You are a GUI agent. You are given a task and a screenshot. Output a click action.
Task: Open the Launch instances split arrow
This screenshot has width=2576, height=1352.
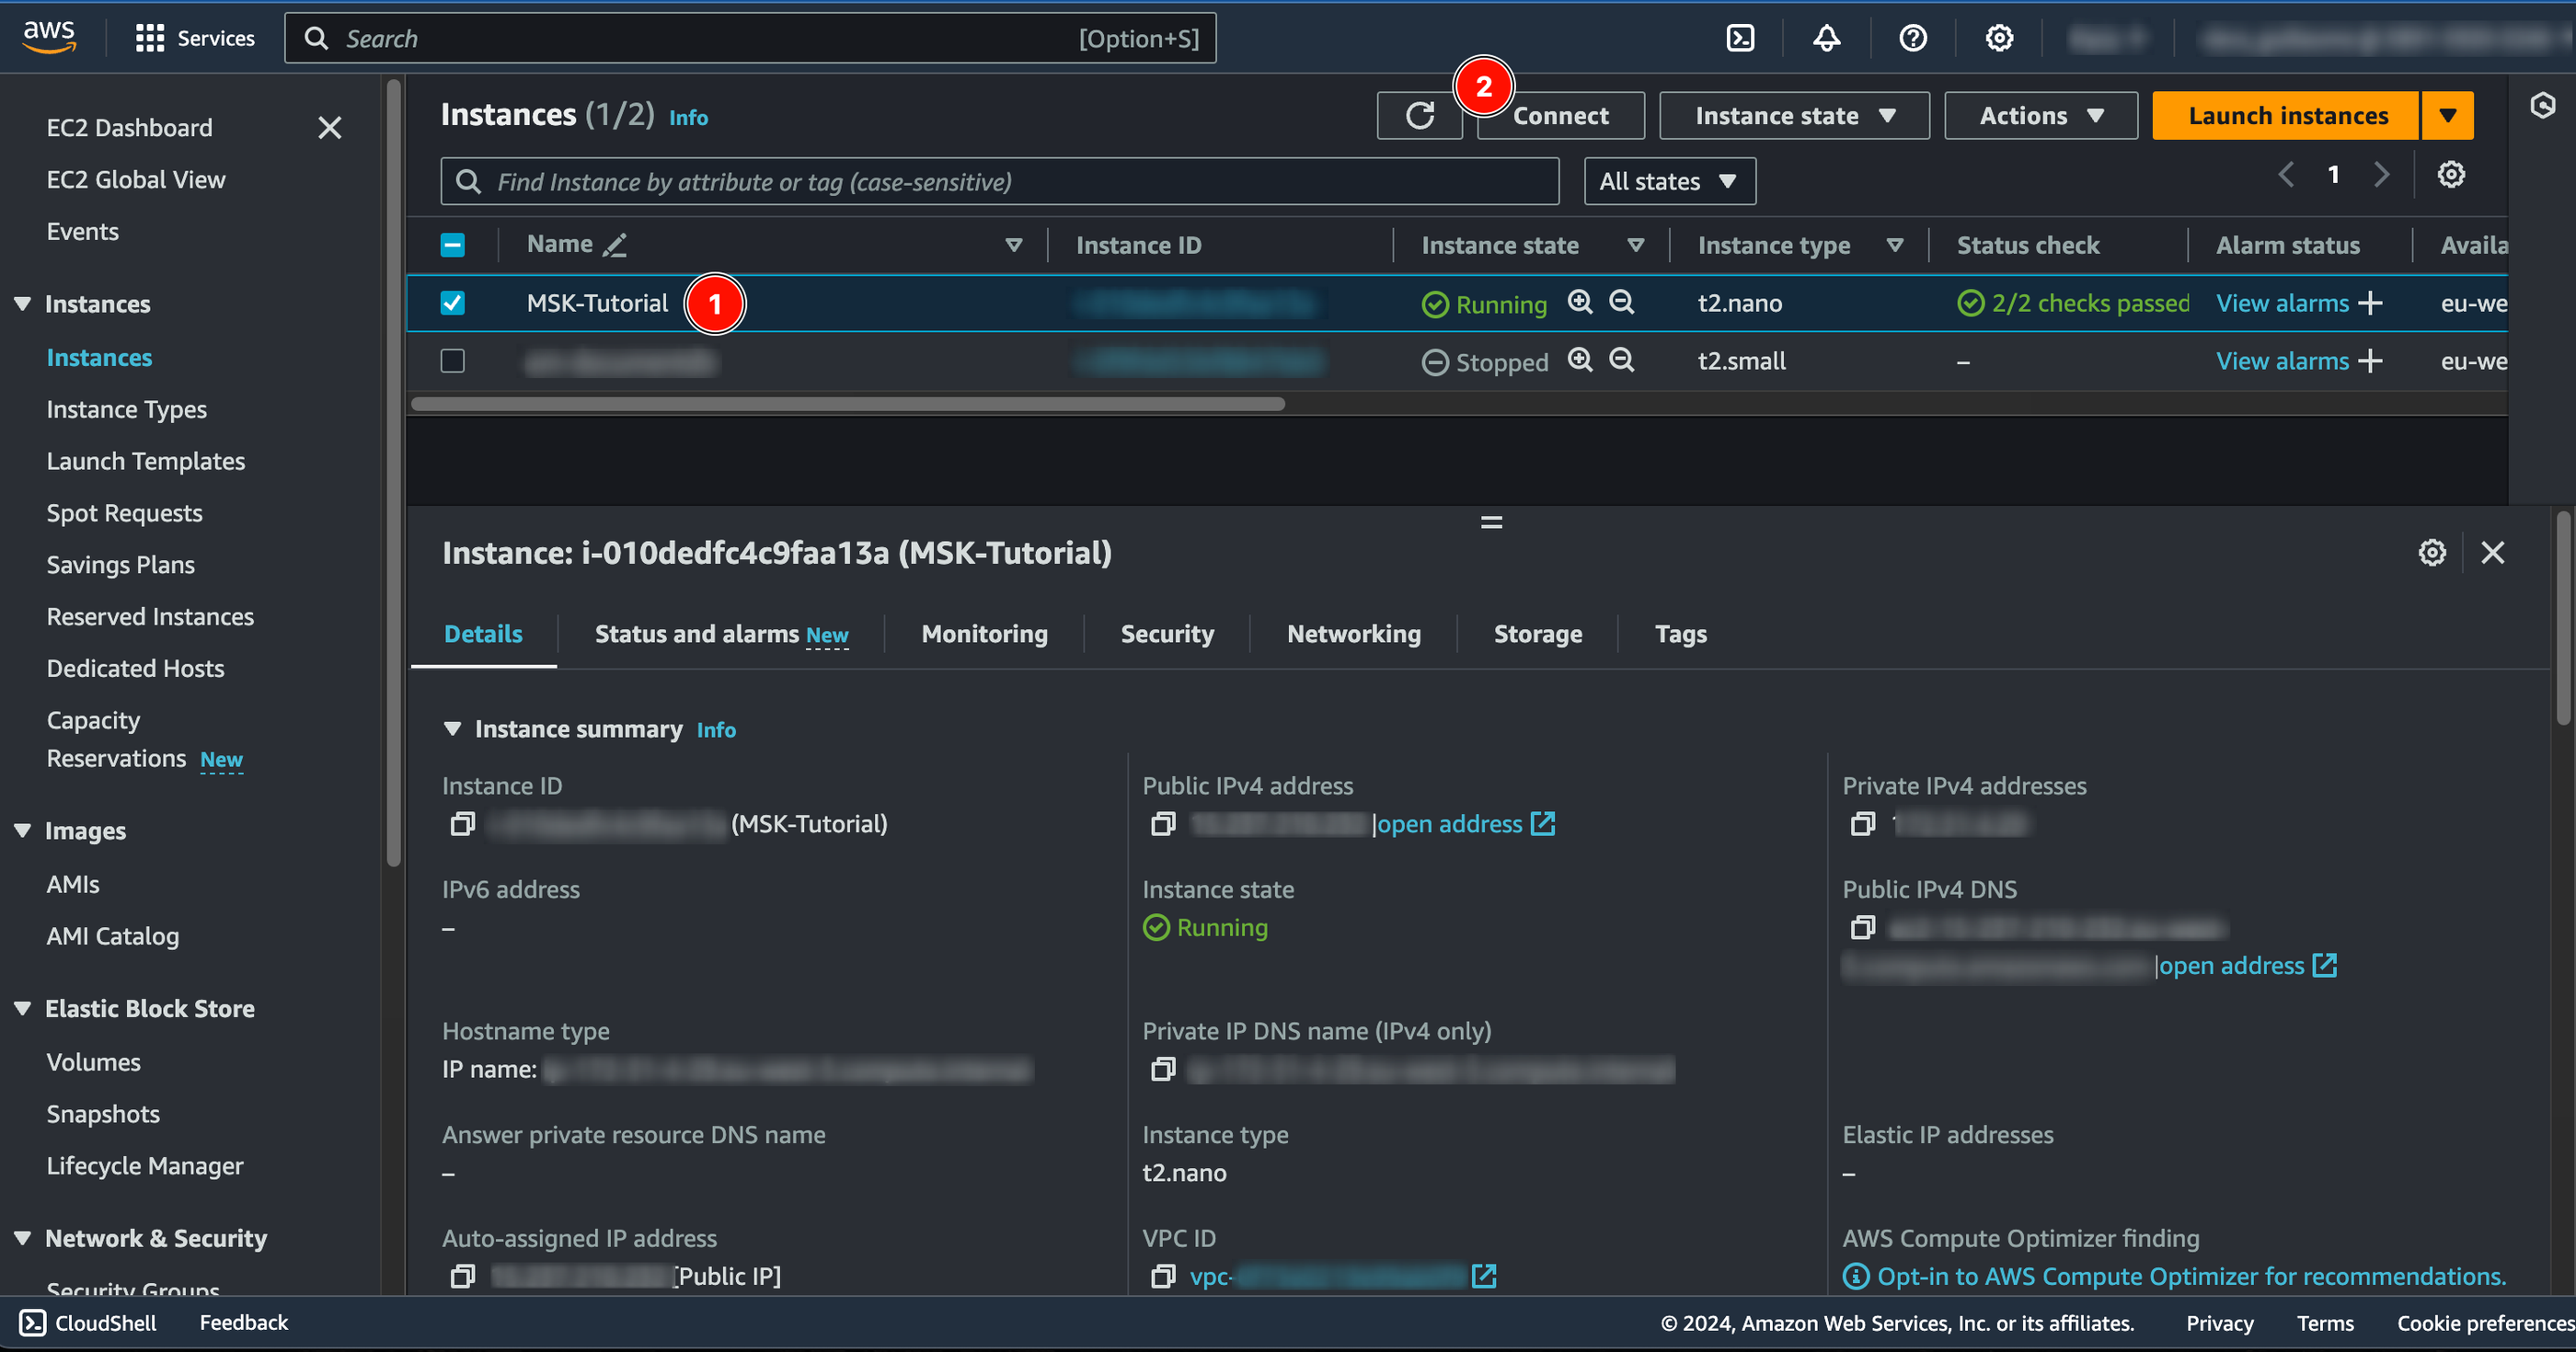pyautogui.click(x=2447, y=116)
